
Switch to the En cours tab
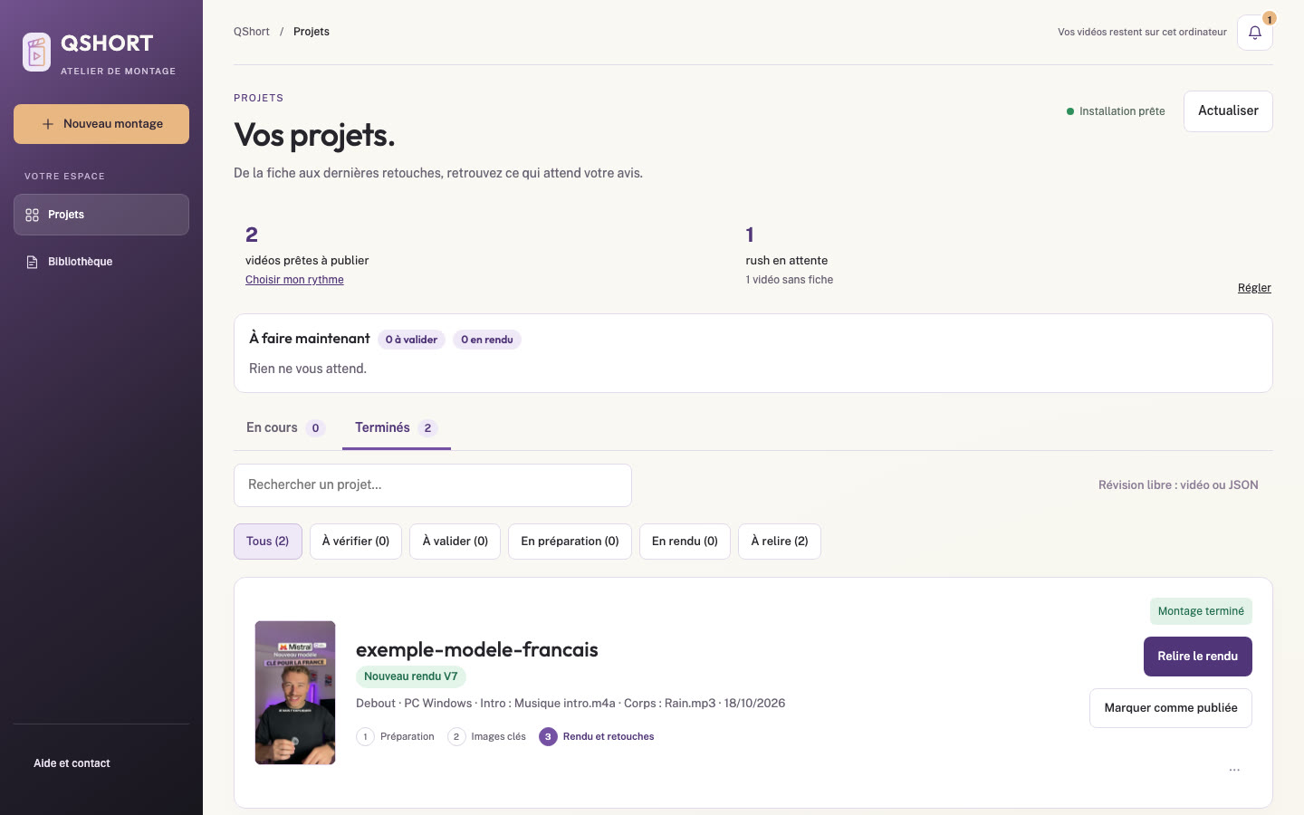point(285,428)
